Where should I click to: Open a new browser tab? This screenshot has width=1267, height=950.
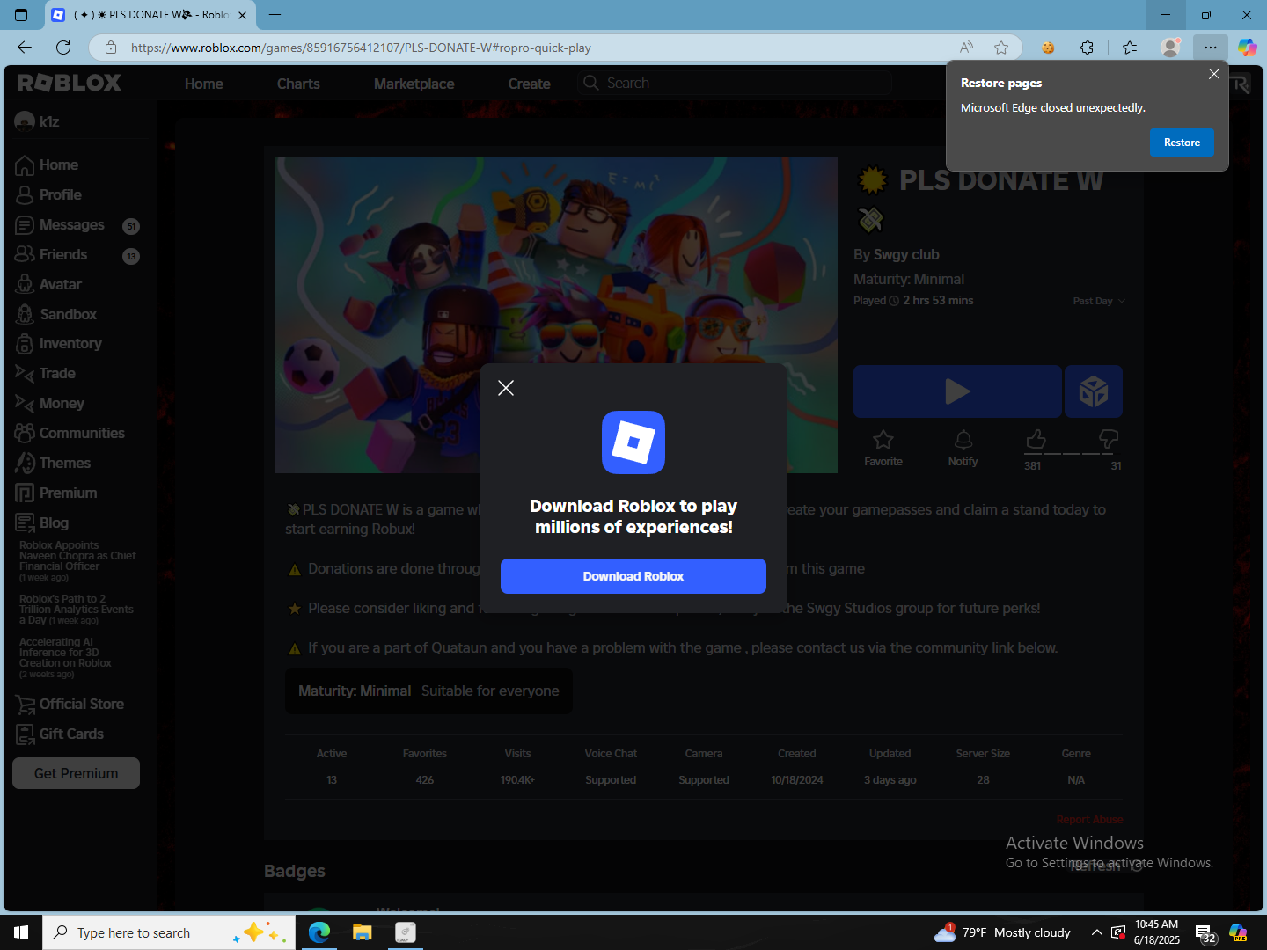click(x=275, y=15)
